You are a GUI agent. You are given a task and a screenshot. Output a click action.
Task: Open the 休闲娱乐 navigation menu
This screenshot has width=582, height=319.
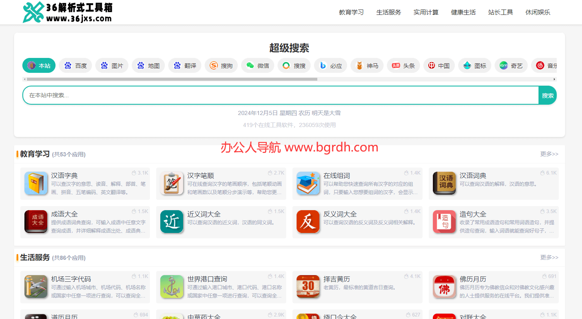[x=538, y=12]
